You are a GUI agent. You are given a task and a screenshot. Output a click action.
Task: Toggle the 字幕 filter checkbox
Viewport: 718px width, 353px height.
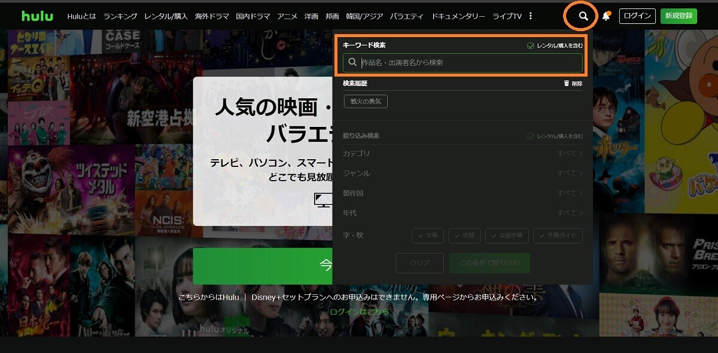pyautogui.click(x=427, y=236)
